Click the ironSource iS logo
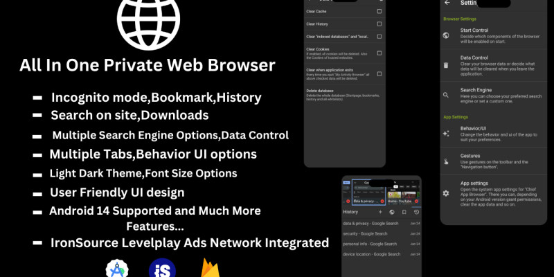 coord(160,269)
